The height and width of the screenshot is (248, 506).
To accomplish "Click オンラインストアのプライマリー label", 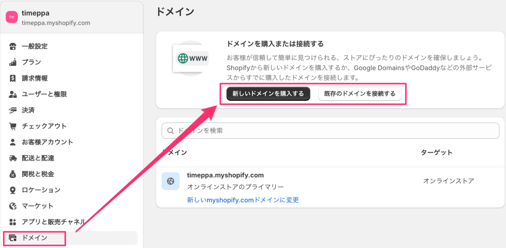I will tap(235, 187).
